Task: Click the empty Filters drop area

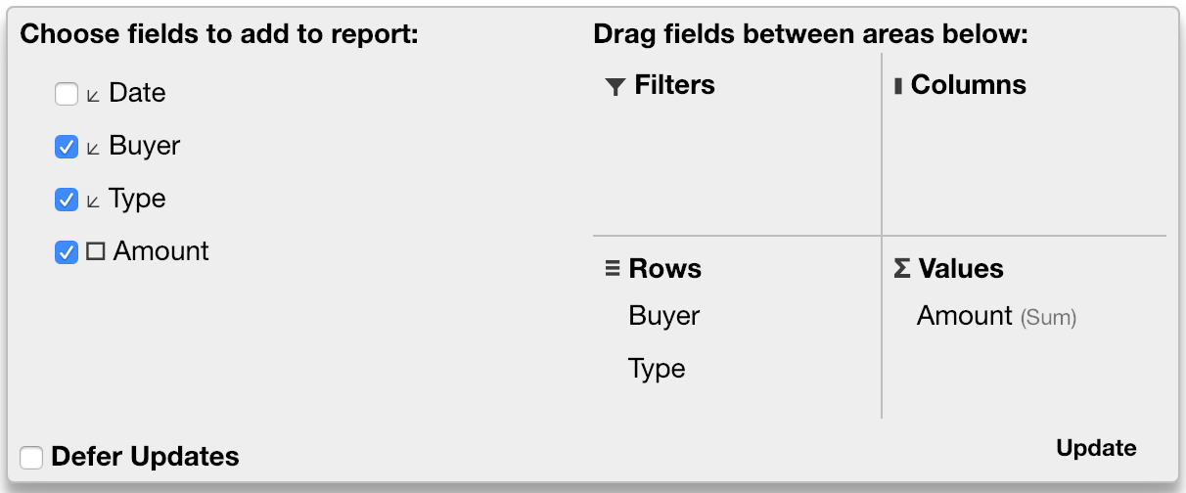Action: 736,166
